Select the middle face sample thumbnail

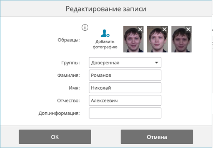pos(157,39)
